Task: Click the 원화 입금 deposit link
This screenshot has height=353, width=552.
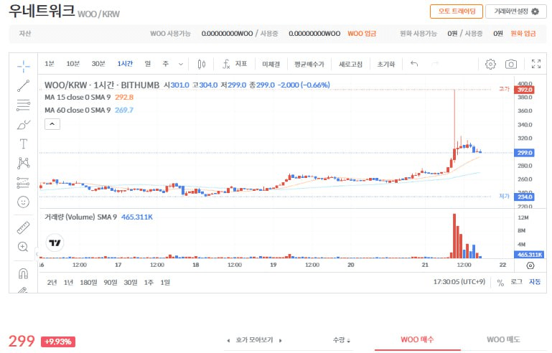Action: [523, 34]
